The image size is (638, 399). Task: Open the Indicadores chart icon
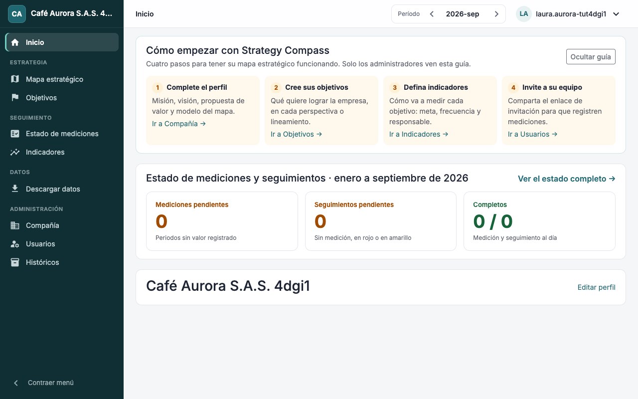tap(15, 152)
